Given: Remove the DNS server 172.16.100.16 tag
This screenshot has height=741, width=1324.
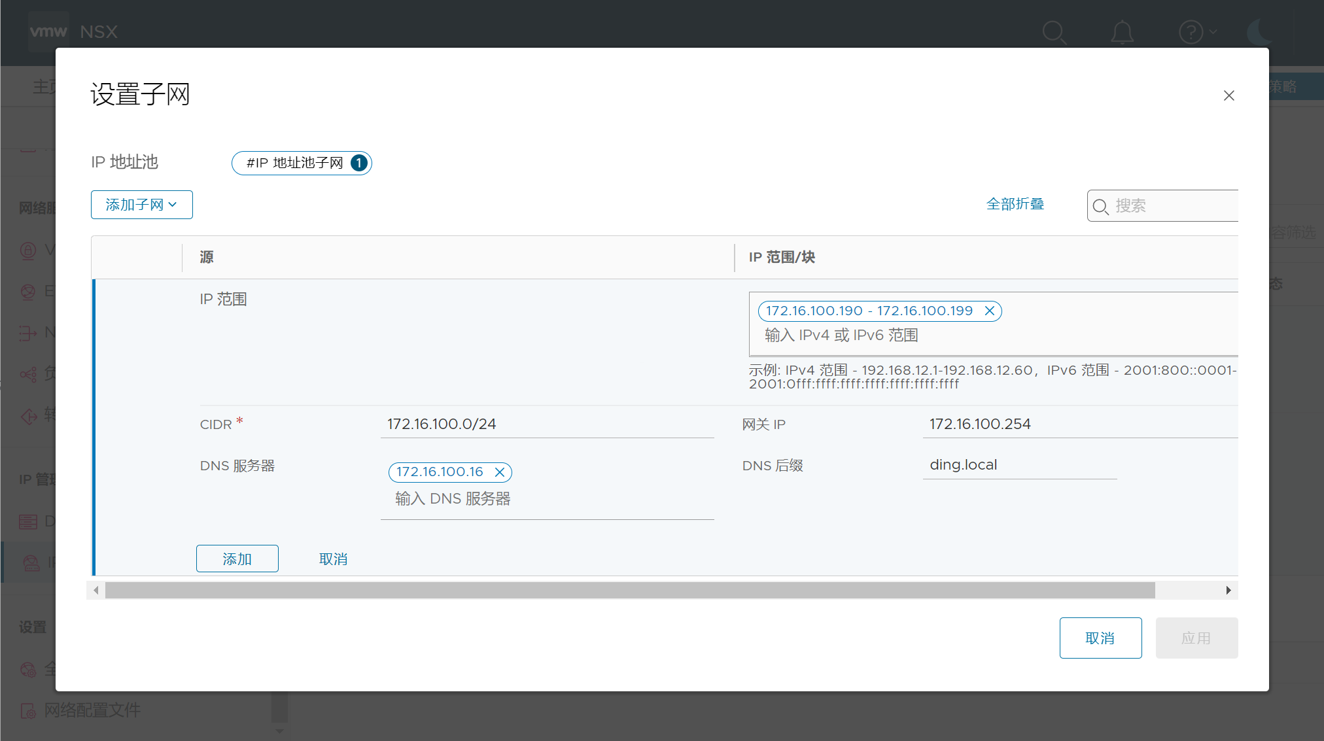Looking at the screenshot, I should 500,472.
